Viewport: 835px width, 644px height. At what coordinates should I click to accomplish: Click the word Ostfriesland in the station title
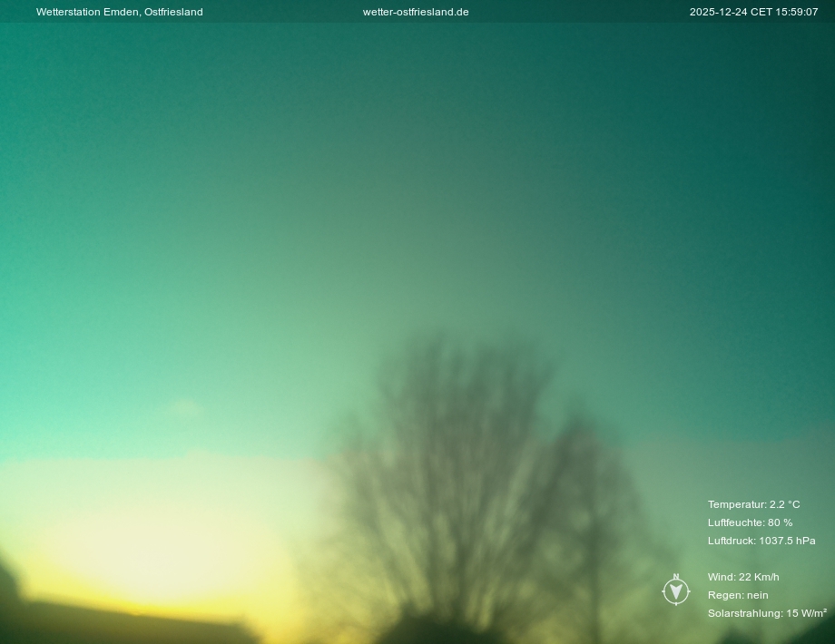click(x=173, y=12)
